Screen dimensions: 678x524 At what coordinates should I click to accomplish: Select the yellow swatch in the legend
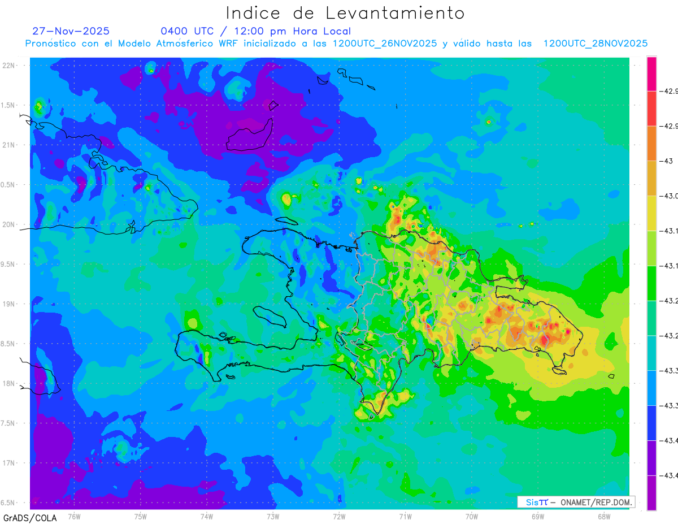pos(651,213)
